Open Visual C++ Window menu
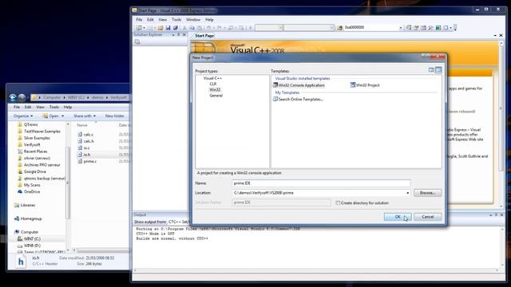Viewport: 511px width, 287px height. (193, 19)
